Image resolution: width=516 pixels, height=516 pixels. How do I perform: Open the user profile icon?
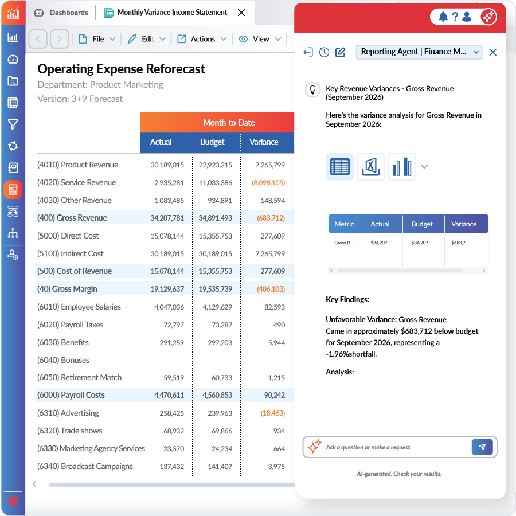(467, 17)
